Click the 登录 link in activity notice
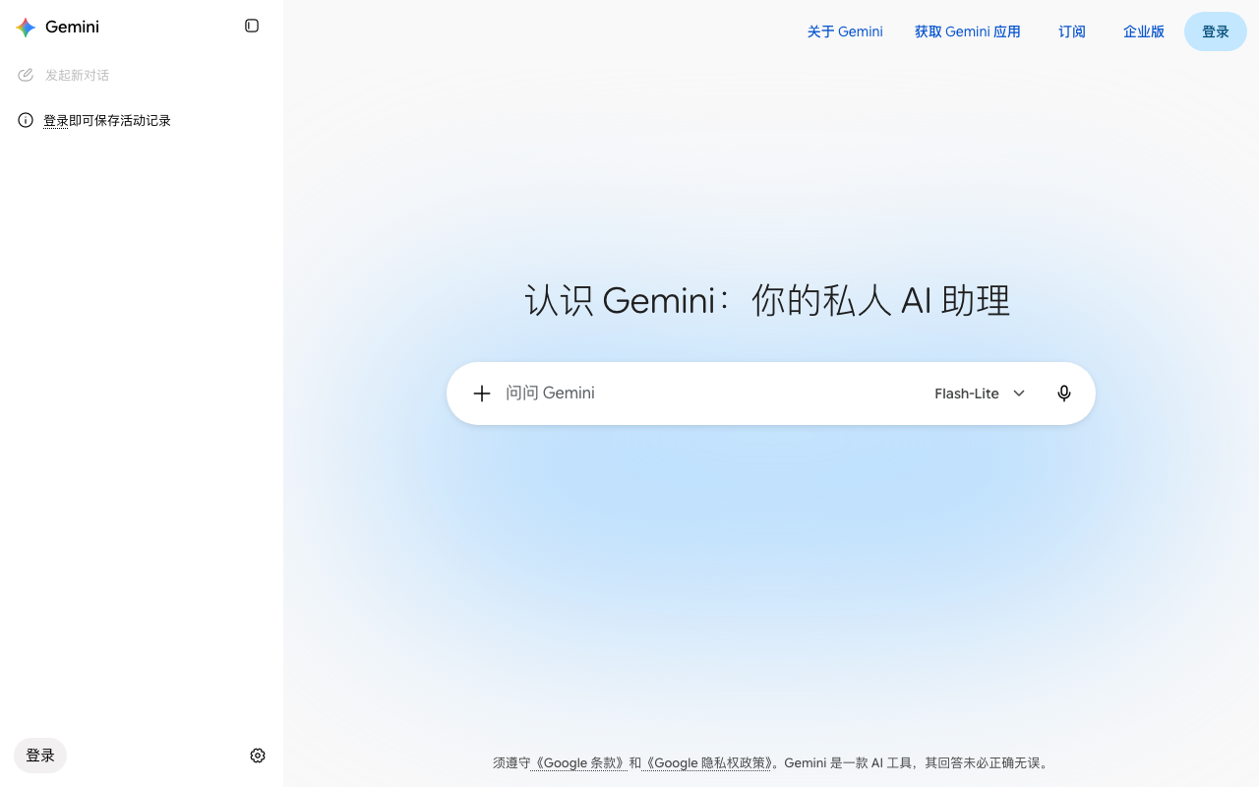 coord(56,120)
